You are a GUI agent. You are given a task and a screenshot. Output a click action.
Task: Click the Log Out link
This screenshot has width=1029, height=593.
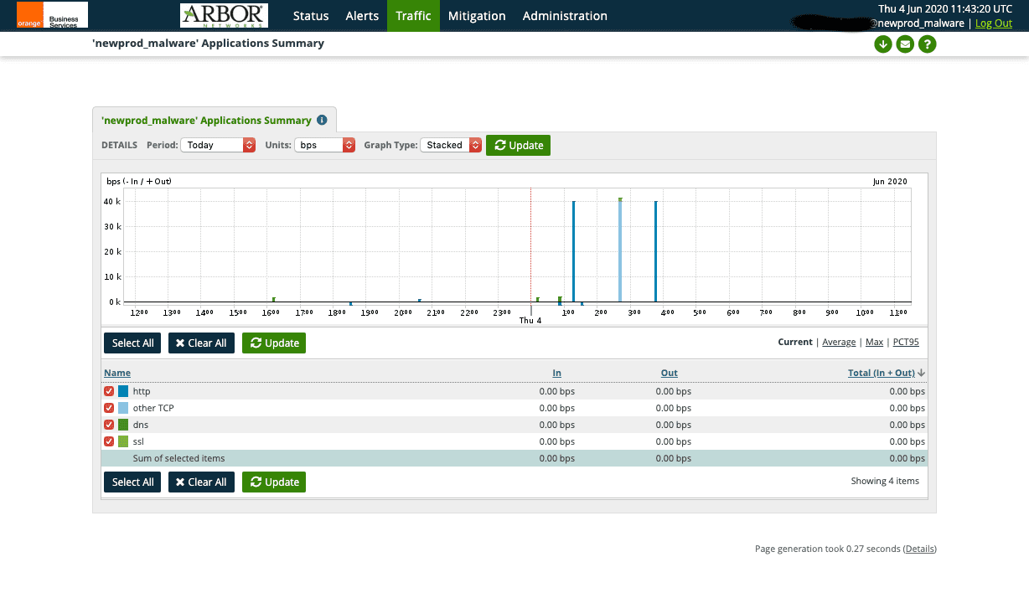click(x=994, y=23)
